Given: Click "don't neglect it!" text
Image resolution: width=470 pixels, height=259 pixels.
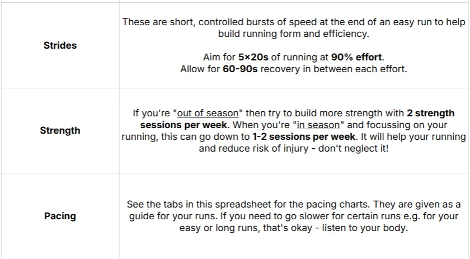Looking at the screenshot, I should pos(354,148).
